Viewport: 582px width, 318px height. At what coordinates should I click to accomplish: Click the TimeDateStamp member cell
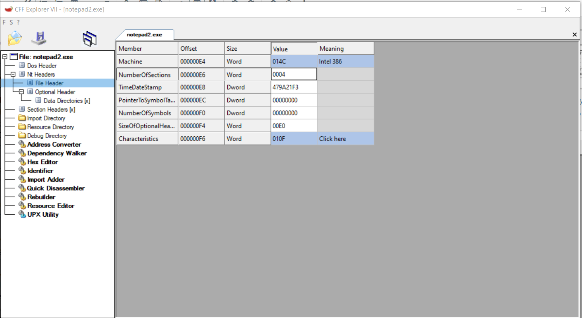pyautogui.click(x=147, y=87)
